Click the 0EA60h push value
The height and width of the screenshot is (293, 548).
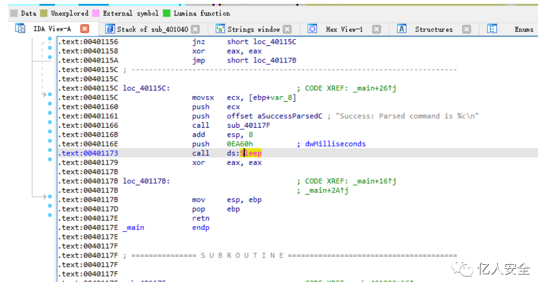[240, 144]
